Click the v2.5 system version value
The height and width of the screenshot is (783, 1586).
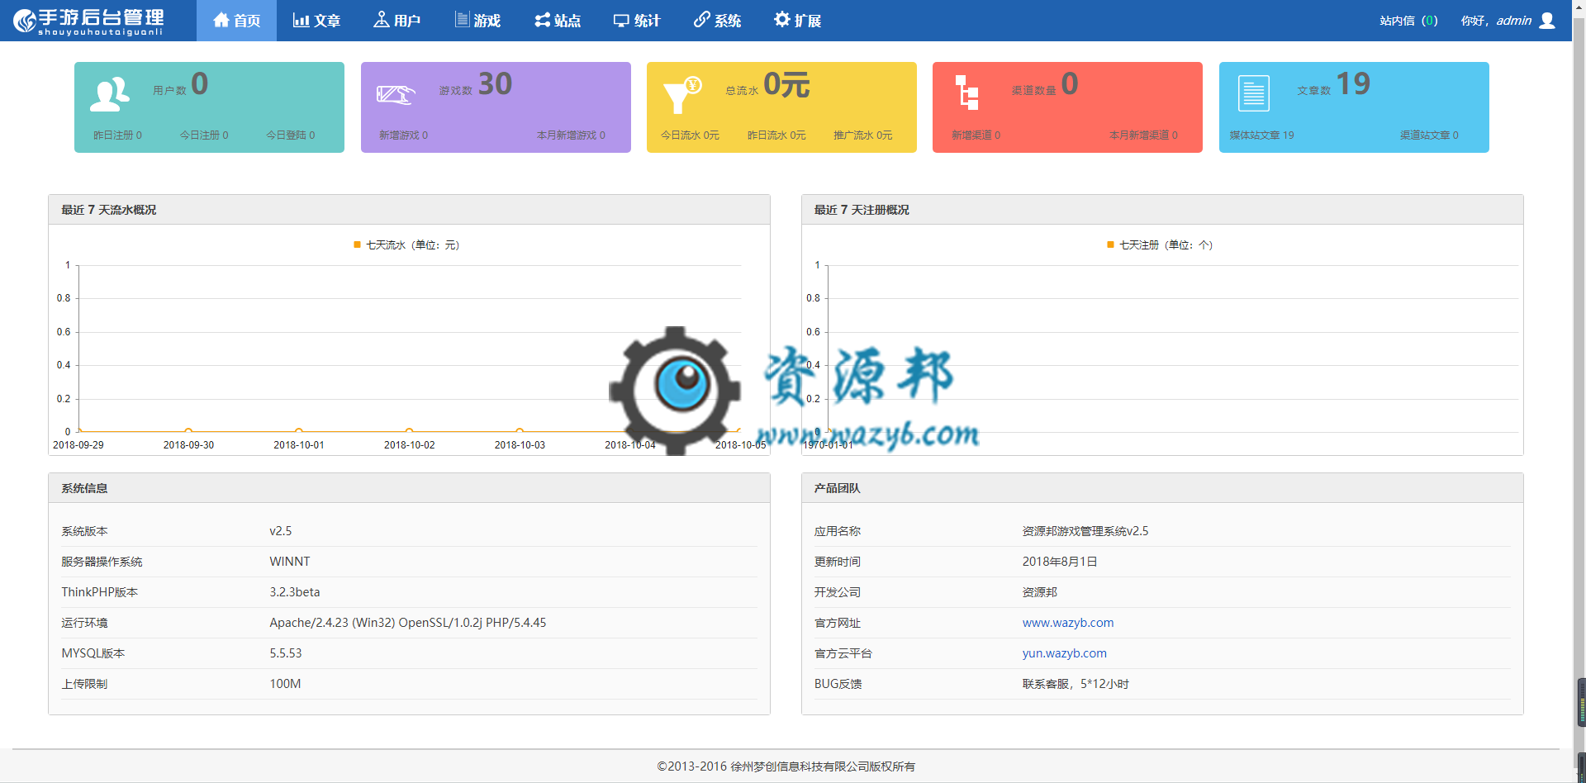pyautogui.click(x=280, y=531)
